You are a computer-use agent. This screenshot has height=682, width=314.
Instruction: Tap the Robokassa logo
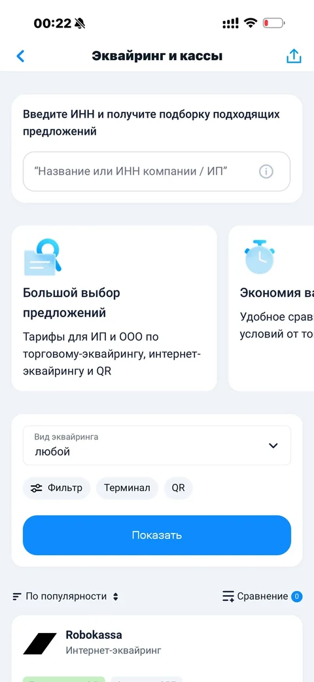point(40,643)
